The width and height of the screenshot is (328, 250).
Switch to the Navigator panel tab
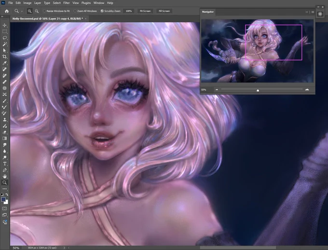point(208,12)
